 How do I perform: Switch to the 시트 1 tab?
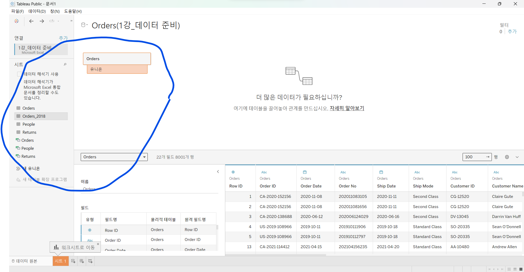point(61,261)
